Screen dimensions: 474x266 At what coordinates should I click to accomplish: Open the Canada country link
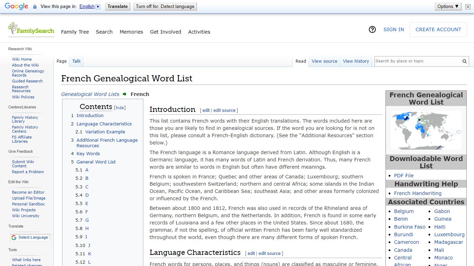(x=403, y=250)
